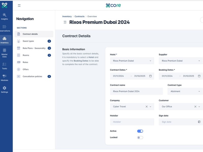Click the Guest types people icon
Image resolution: width=203 pixels, height=152 pixels.
pyautogui.click(x=19, y=41)
